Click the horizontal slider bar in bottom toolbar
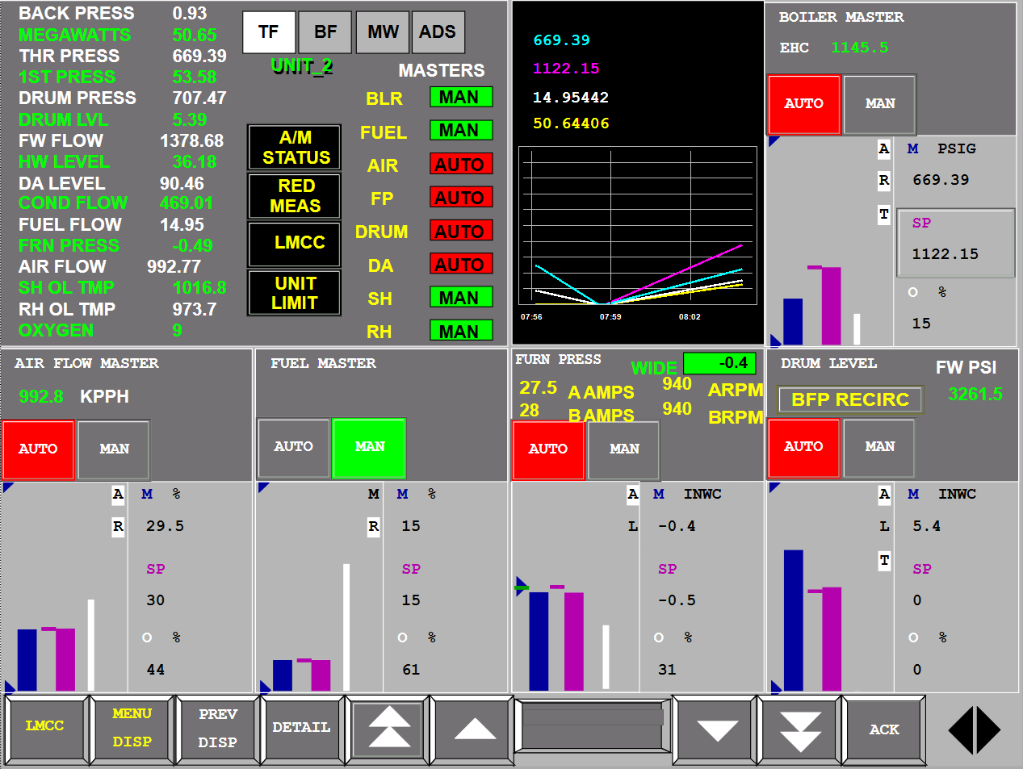 coord(593,717)
